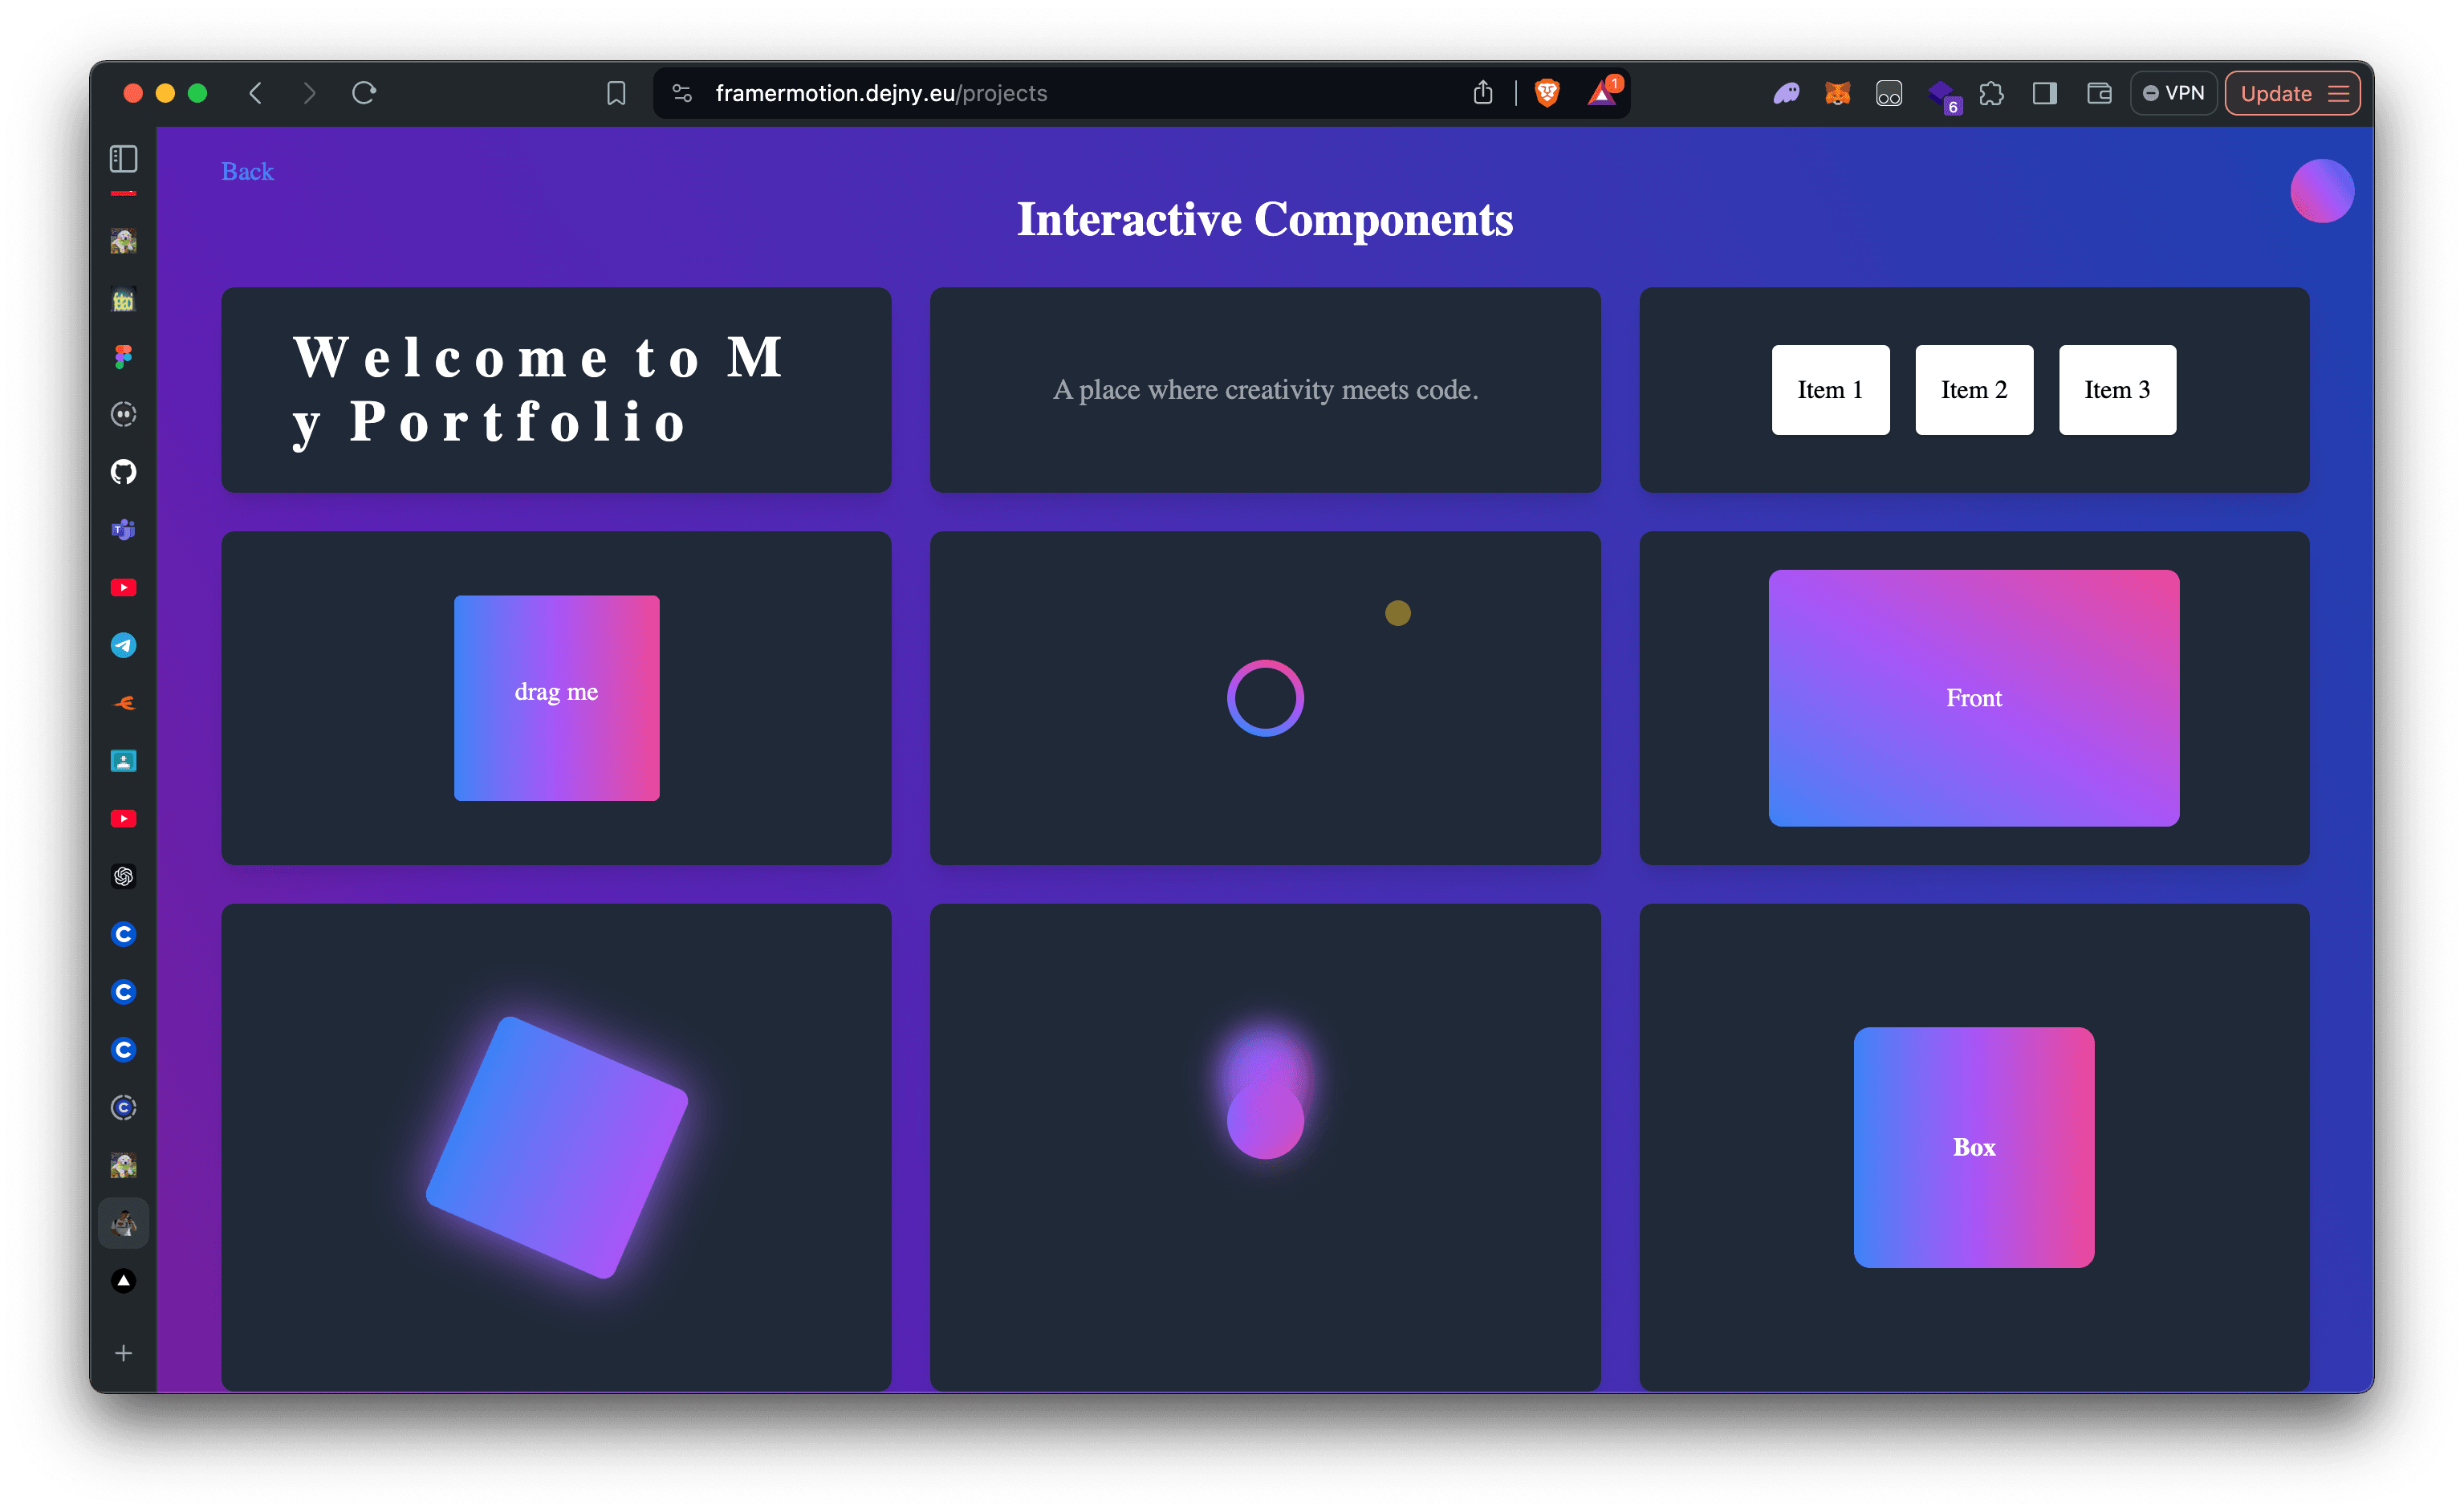This screenshot has height=1512, width=2464.
Task: Switch to the GitHub tab
Action: point(123,471)
